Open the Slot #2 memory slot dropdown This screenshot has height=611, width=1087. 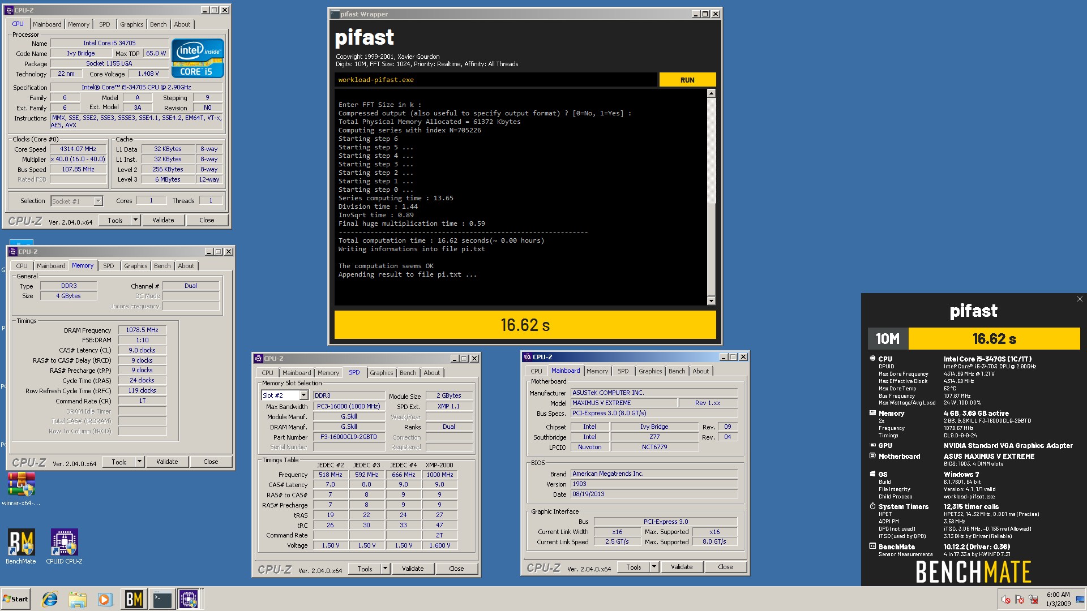pyautogui.click(x=303, y=395)
